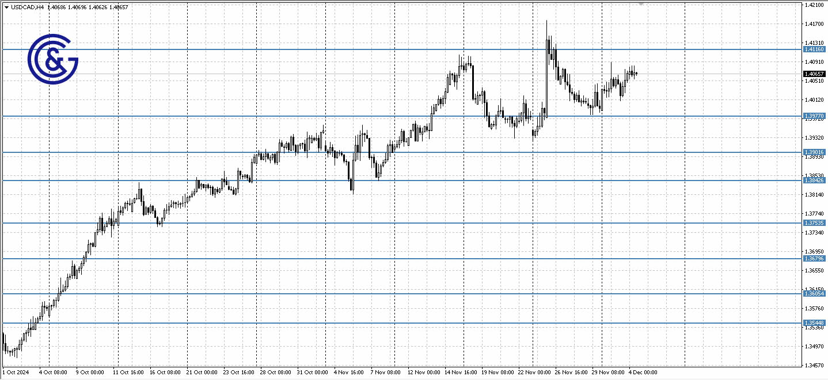Viewport: 828px width, 380px height.
Task: Click the 1.38426 price level marker
Action: [813, 179]
